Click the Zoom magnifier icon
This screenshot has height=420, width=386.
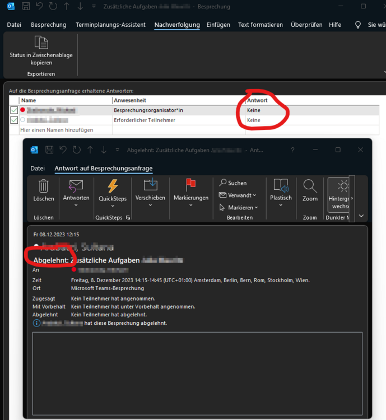point(310,186)
